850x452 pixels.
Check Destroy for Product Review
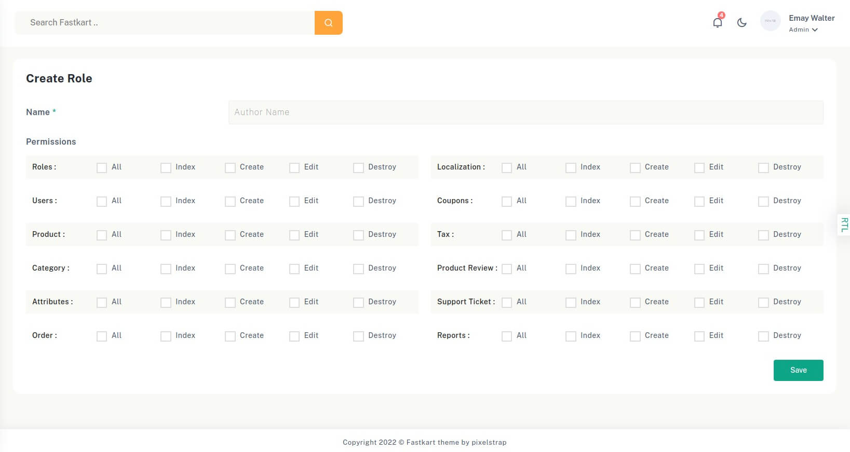(x=763, y=269)
